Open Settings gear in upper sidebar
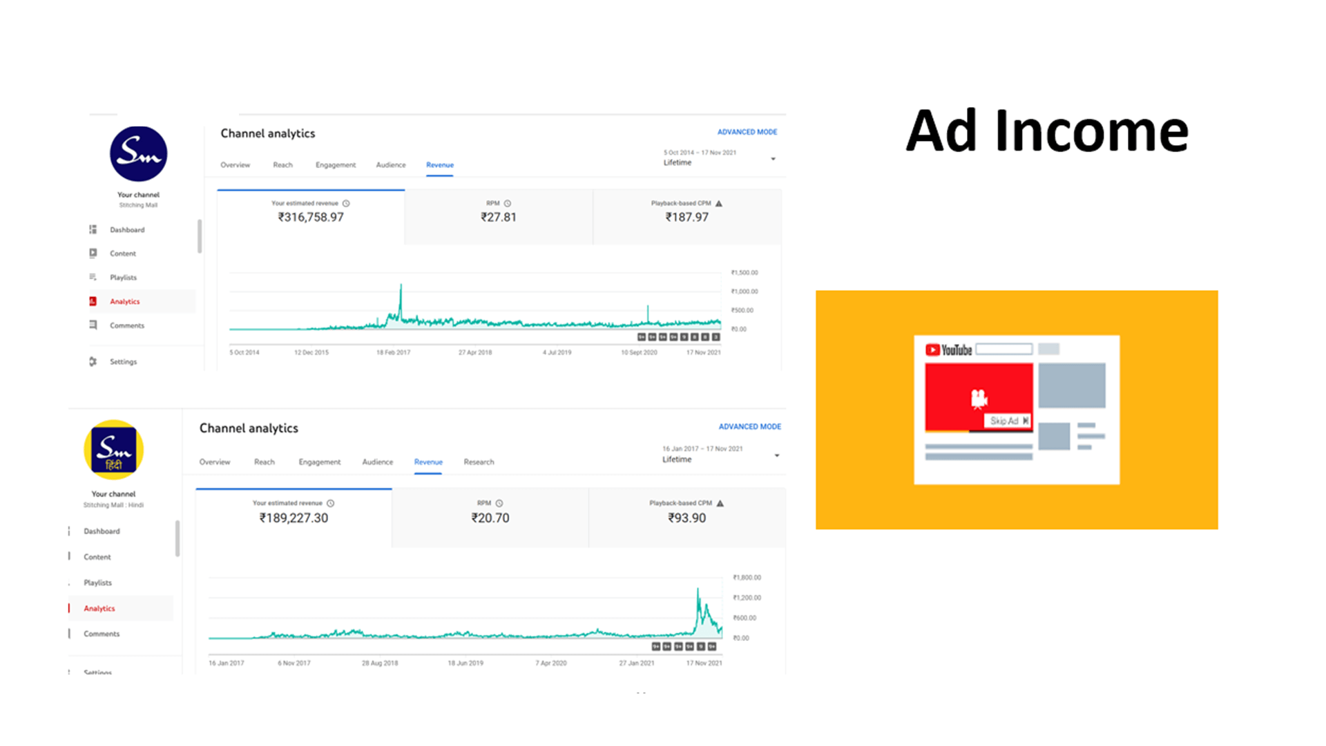This screenshot has width=1326, height=746. (x=93, y=361)
